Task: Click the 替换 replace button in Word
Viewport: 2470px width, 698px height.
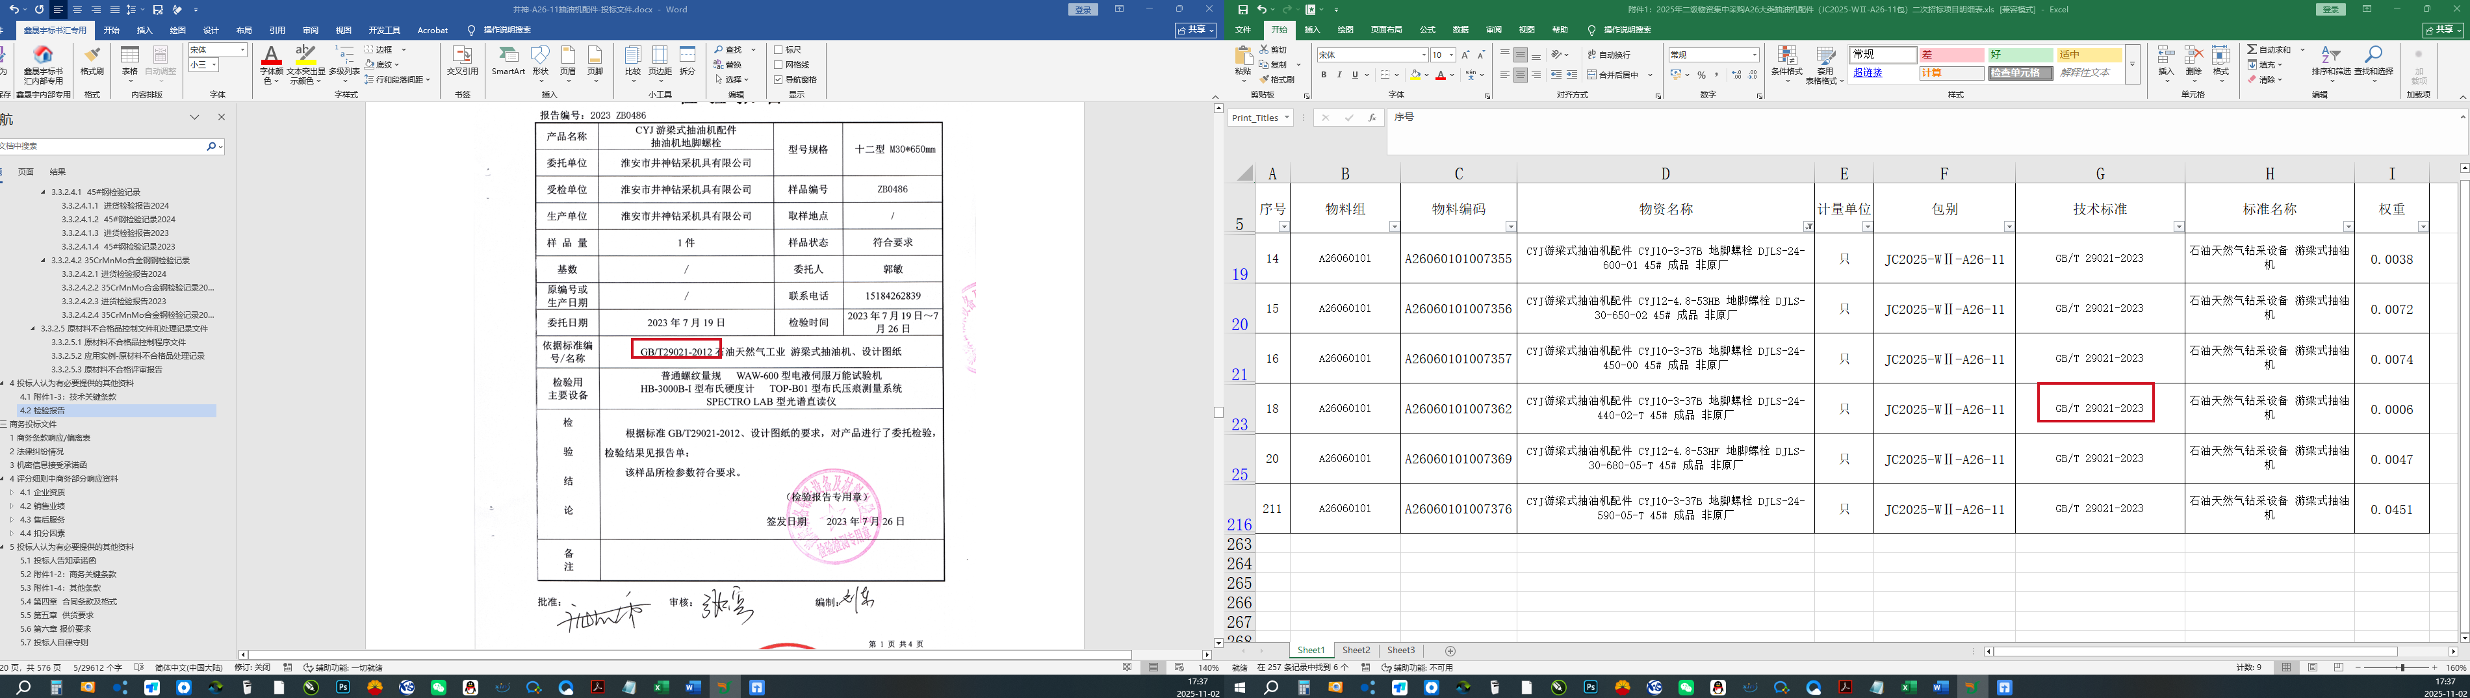Action: coord(728,64)
